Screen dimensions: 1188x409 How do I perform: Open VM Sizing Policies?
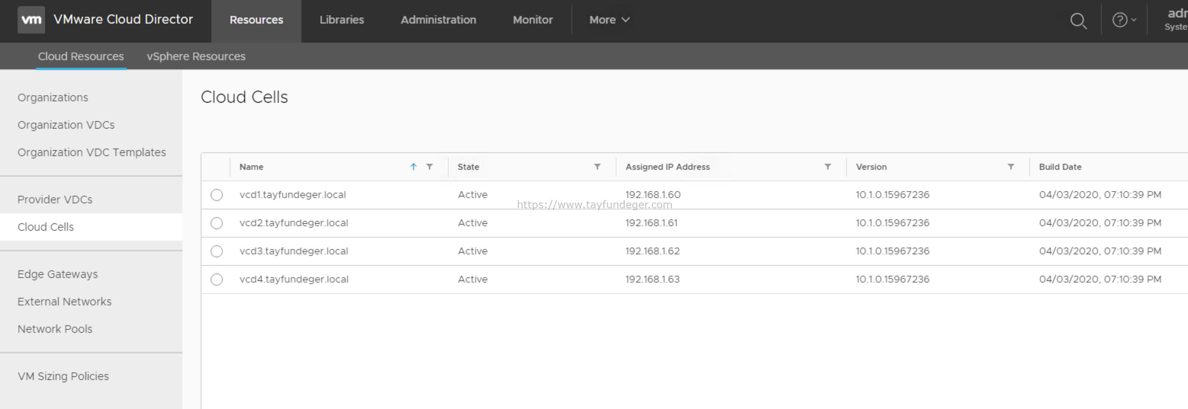tap(63, 376)
